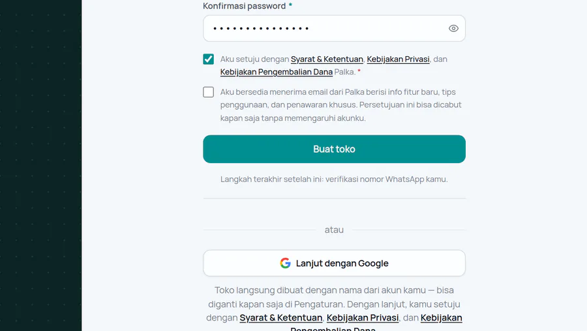This screenshot has width=587, height=331.
Task: Continue with the Lanjut dengan Google button
Action: click(334, 263)
